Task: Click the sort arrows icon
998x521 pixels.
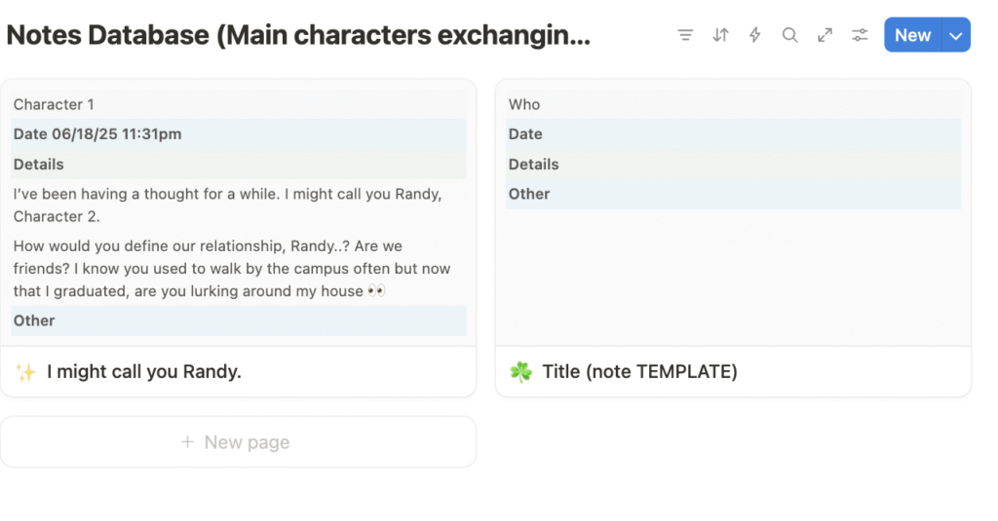Action: click(720, 35)
